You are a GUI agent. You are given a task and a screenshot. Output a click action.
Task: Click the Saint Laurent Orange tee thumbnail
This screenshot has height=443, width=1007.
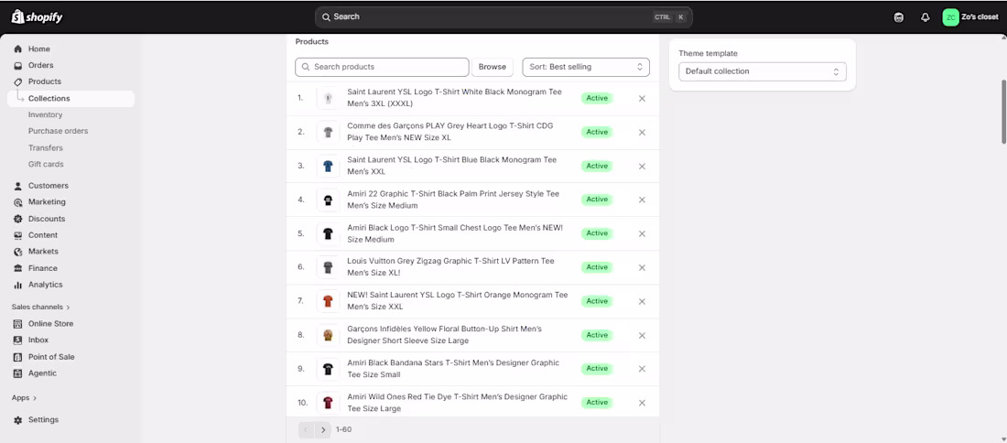pos(328,301)
